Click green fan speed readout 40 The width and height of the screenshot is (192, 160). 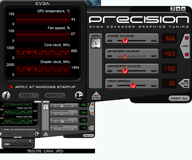(83, 128)
